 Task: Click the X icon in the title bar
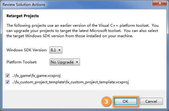click(160, 3)
